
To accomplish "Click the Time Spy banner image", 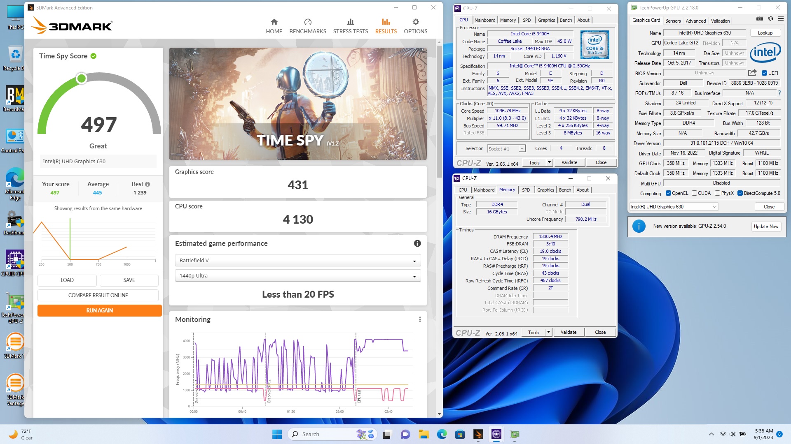I will click(x=298, y=104).
